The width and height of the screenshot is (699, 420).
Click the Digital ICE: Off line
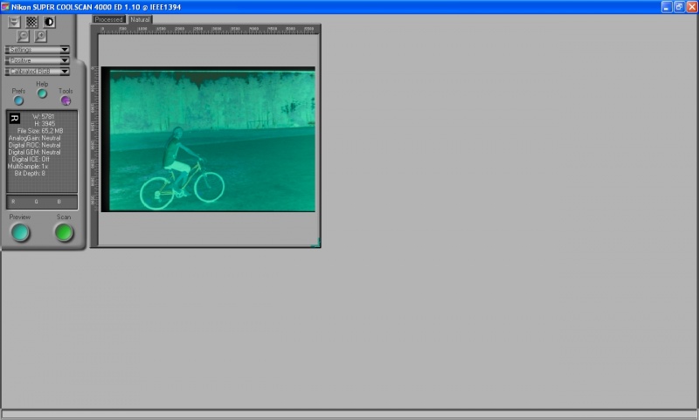[x=31, y=159]
